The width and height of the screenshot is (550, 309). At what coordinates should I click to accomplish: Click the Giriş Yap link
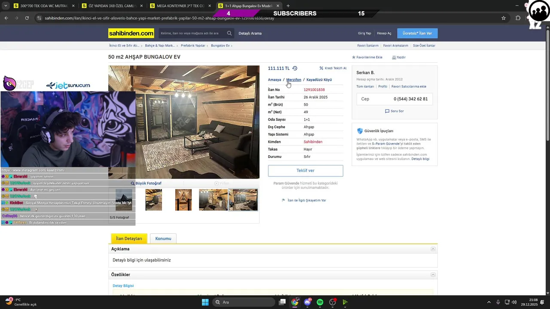[x=364, y=33]
